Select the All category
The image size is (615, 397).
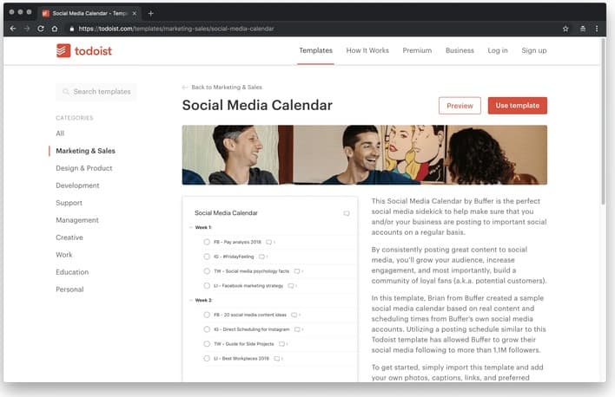coord(60,133)
